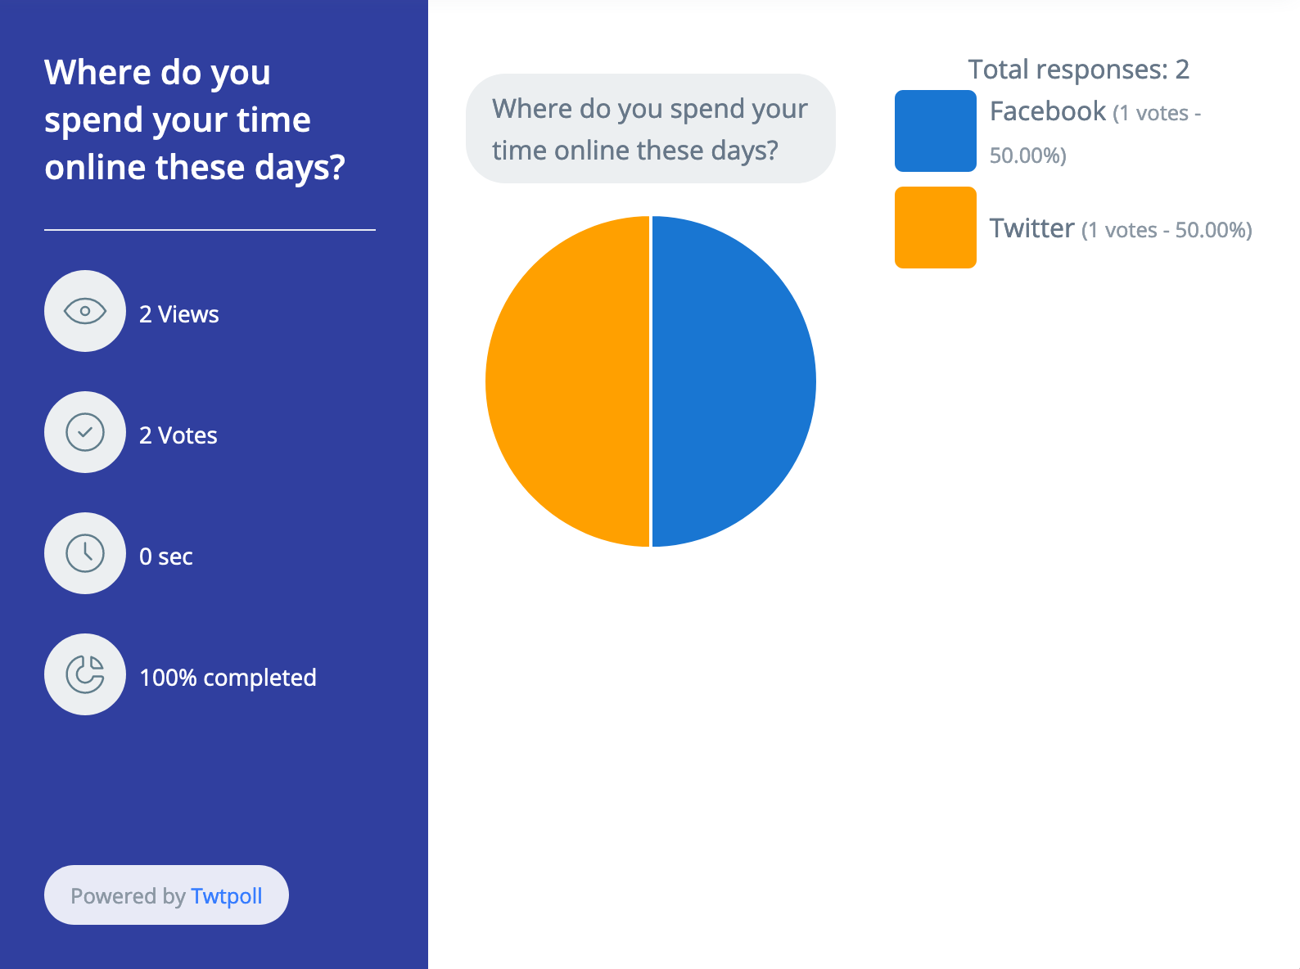Toggle visibility of the Twitter legend entry

pos(1032,229)
